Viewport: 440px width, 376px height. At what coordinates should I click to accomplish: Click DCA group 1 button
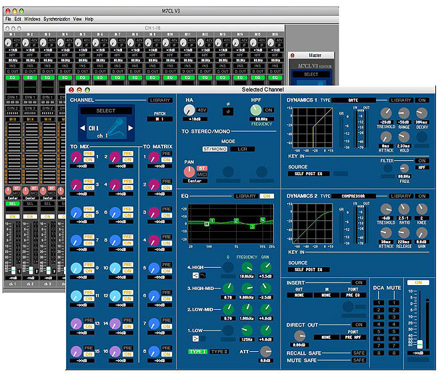coord(379,303)
